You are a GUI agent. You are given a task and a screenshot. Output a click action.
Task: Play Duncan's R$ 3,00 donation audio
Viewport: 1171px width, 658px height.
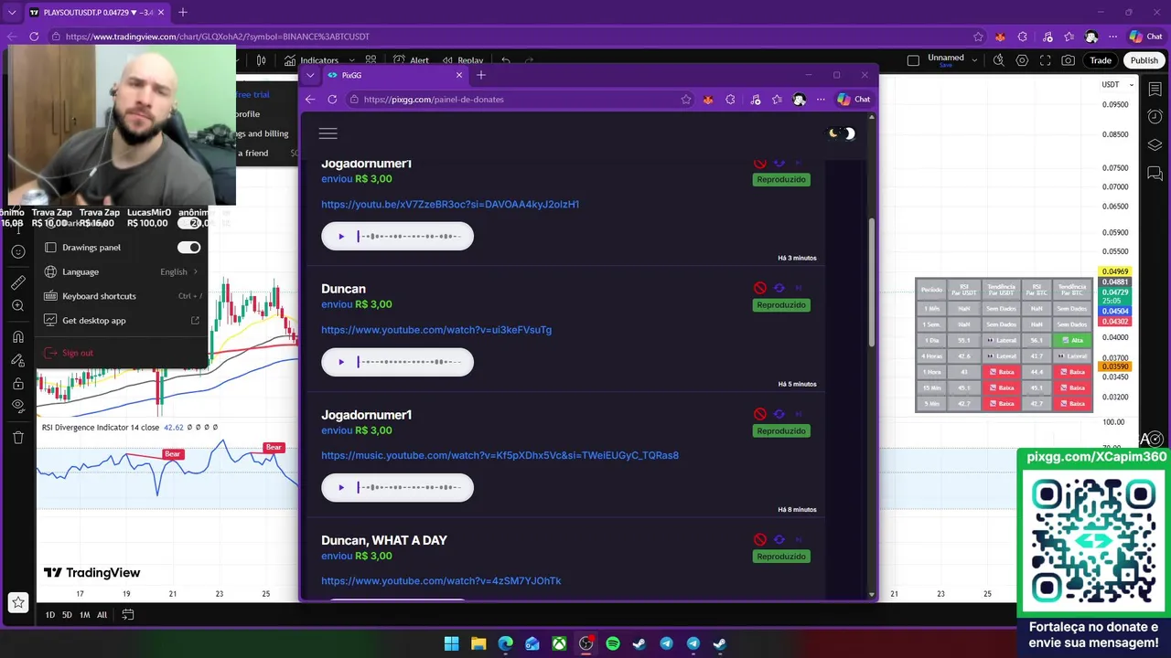pos(341,362)
